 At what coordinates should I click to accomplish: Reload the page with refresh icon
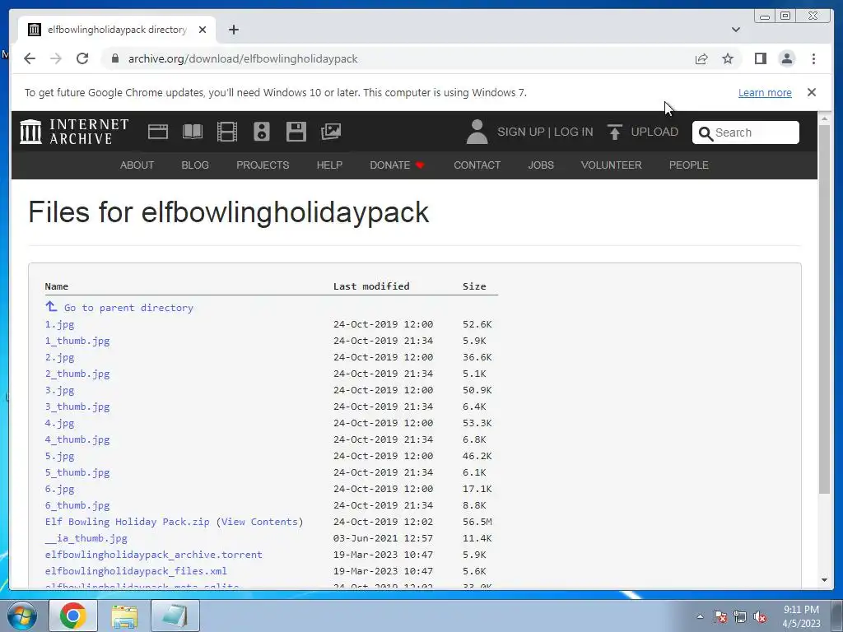(82, 58)
